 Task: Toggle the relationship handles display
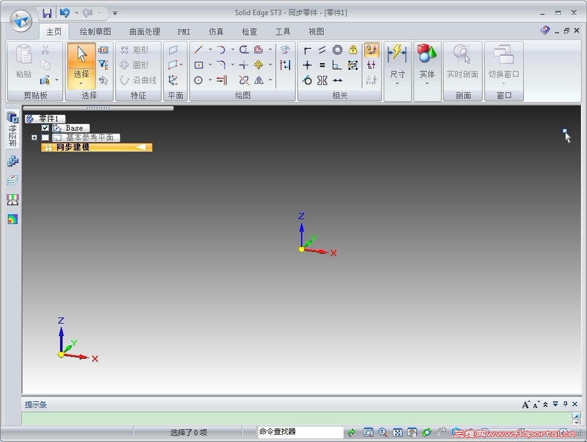pyautogui.click(x=372, y=65)
